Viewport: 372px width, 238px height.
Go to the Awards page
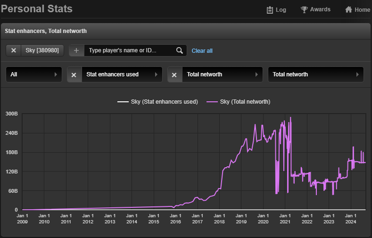pyautogui.click(x=320, y=10)
